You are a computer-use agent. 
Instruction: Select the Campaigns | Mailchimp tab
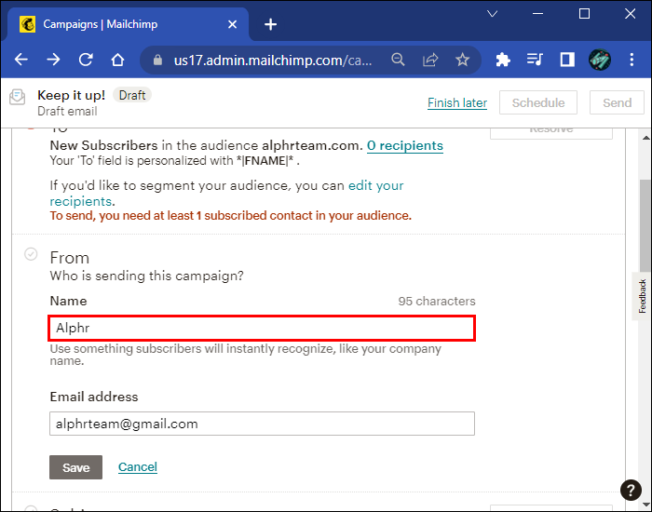click(129, 24)
